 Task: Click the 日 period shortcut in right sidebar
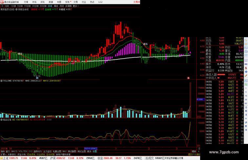pyautogui.click(x=246, y=107)
